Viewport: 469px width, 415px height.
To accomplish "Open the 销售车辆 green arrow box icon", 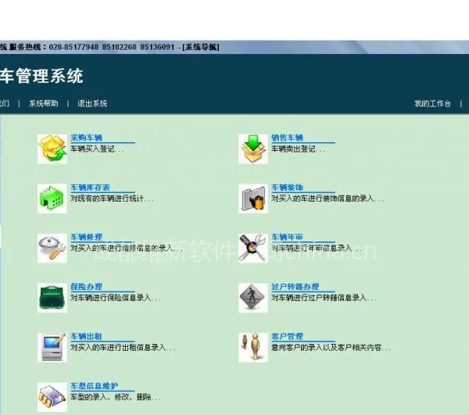I will click(253, 148).
